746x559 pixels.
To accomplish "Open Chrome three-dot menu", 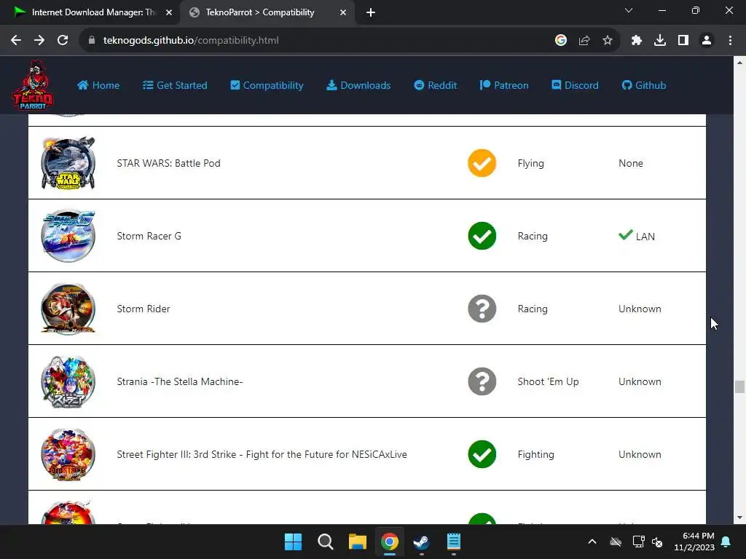I will click(730, 41).
